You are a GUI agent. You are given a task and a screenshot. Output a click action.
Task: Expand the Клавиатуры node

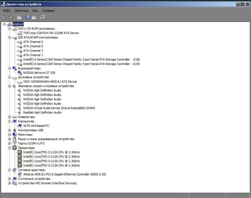coord(9,117)
